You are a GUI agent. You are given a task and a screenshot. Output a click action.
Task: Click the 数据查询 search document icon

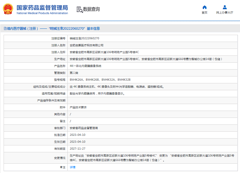tap(79, 10)
